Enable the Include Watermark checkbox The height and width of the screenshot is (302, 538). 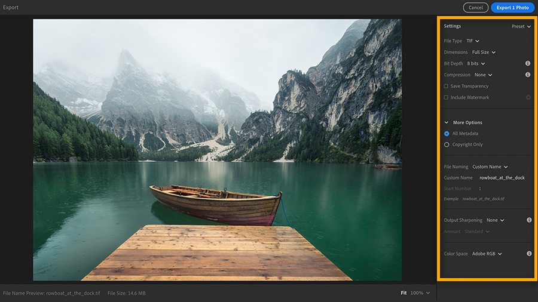(446, 98)
